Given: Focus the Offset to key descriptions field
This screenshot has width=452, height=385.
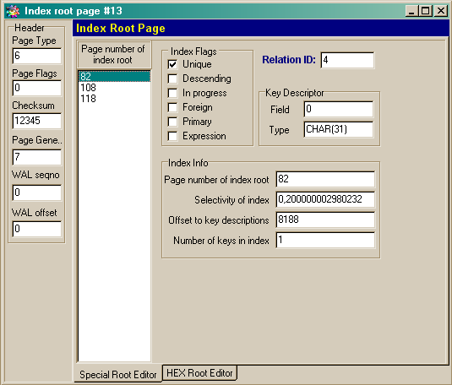Looking at the screenshot, I should click(x=325, y=220).
